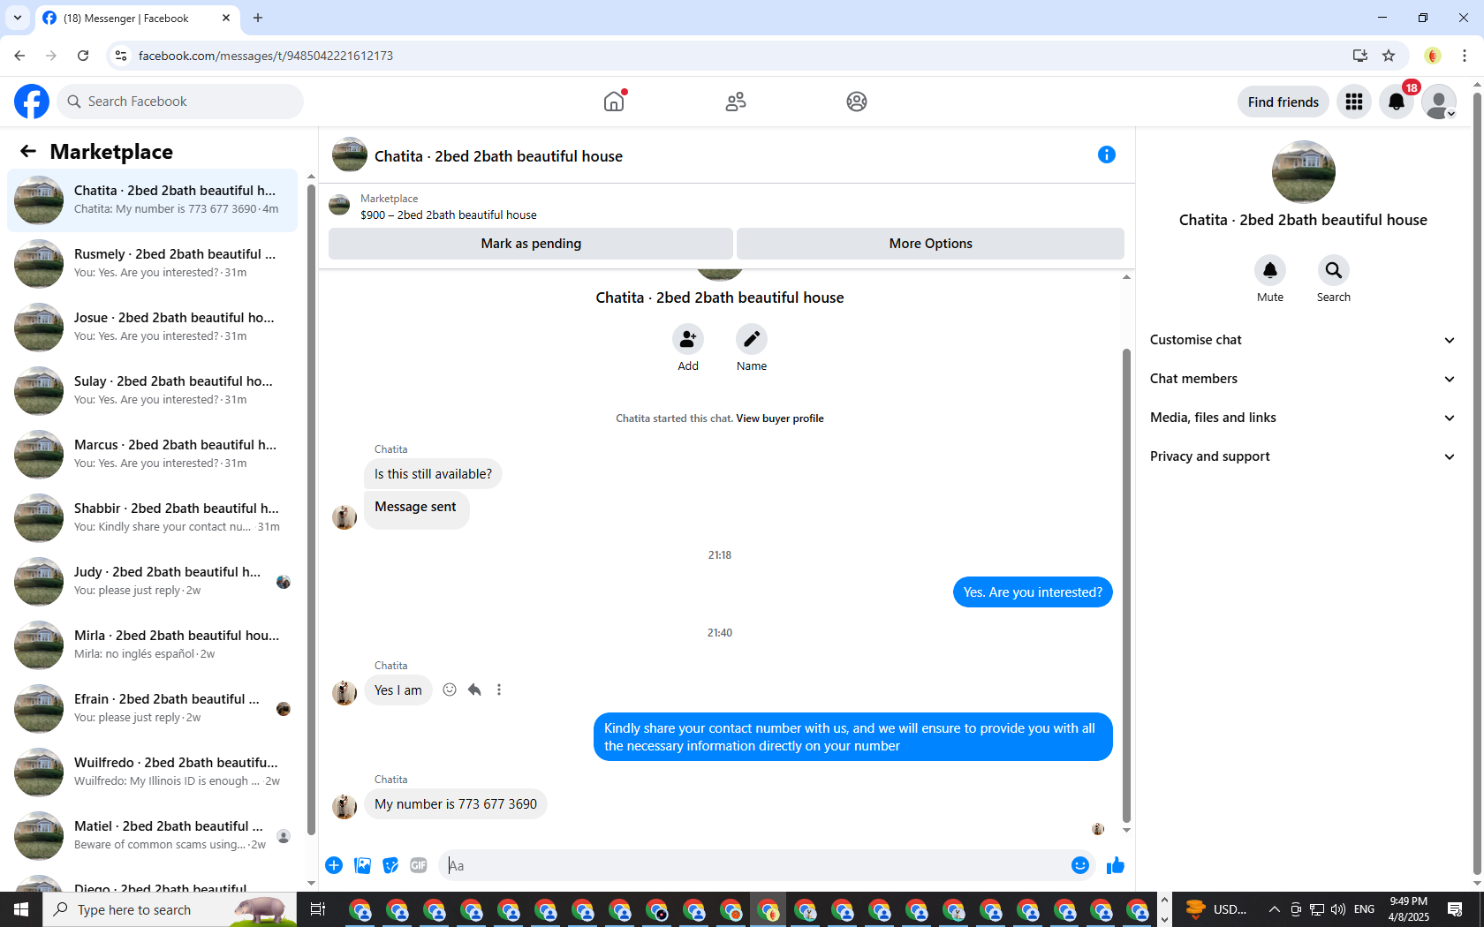Image resolution: width=1484 pixels, height=927 pixels.
Task: Reply to the 'Yes I am' message
Action: coord(474,690)
